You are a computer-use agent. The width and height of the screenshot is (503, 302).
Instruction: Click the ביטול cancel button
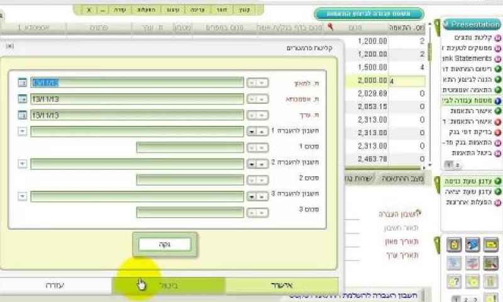(x=169, y=285)
